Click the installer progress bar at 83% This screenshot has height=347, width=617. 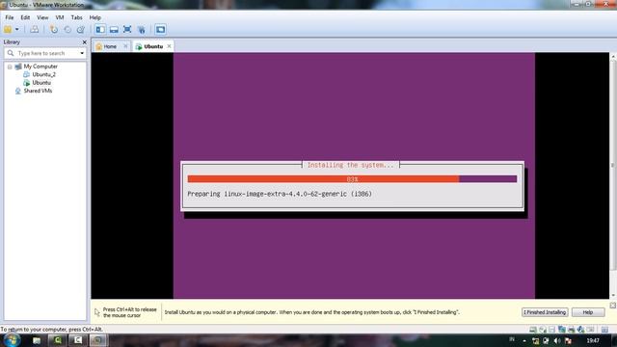352,179
